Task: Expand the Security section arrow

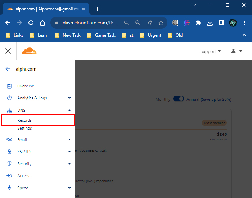Action: coord(69,164)
